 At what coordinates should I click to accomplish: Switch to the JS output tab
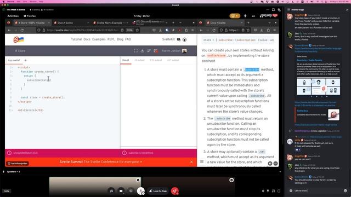click(x=139, y=60)
